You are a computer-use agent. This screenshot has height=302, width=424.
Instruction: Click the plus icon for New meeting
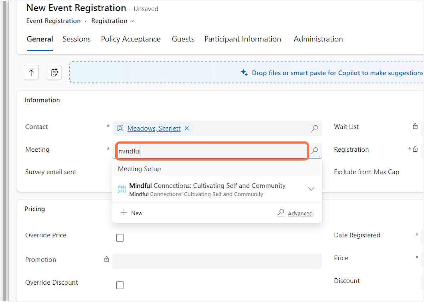124,213
